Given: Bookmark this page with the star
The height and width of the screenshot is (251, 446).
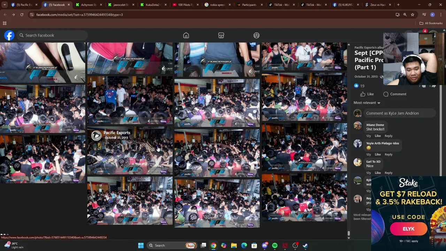Looking at the screenshot, I should point(413,15).
